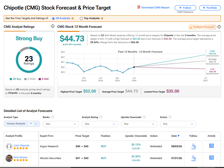Sort by Price Target column header

(x=82, y=136)
